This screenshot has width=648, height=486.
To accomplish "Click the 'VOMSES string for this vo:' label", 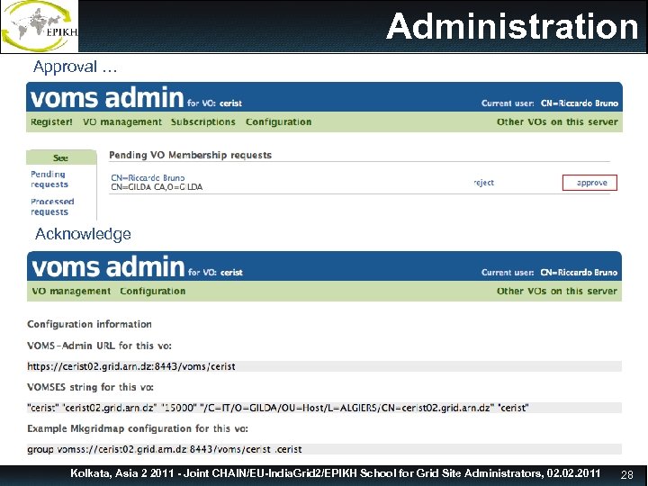I will [x=90, y=387].
